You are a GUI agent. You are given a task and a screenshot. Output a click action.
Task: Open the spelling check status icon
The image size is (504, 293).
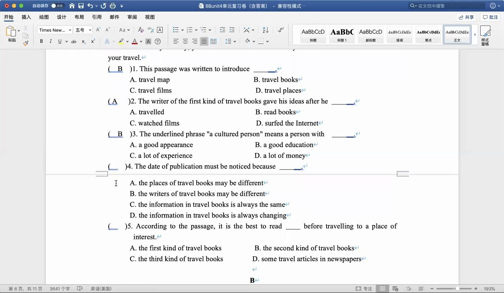(x=80, y=289)
